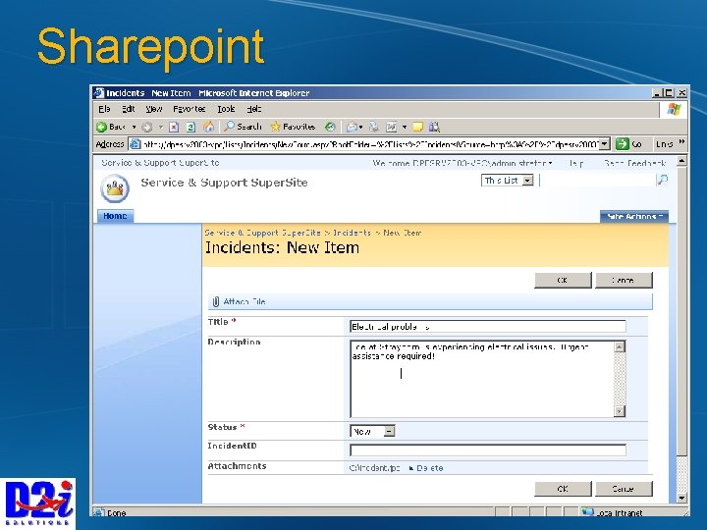This screenshot has width=707, height=530.
Task: Click the SuperSite round logo image
Action: pyautogui.click(x=115, y=188)
